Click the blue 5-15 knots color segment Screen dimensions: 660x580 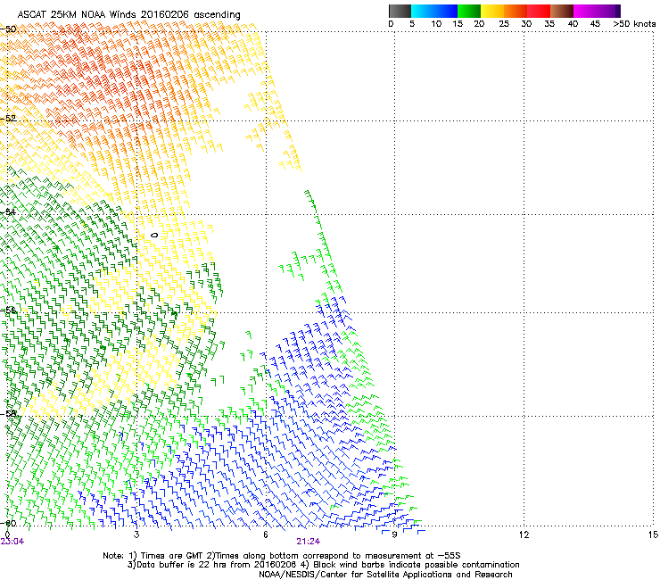[434, 11]
